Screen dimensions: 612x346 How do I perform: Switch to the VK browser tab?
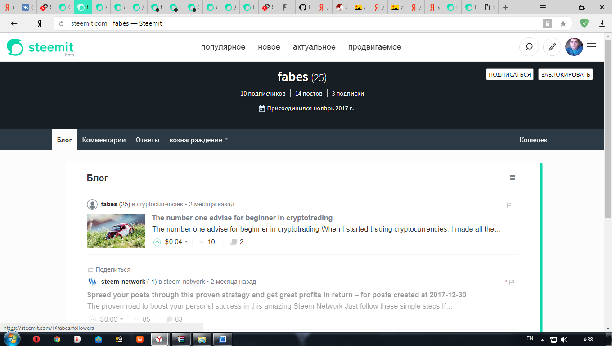click(27, 7)
